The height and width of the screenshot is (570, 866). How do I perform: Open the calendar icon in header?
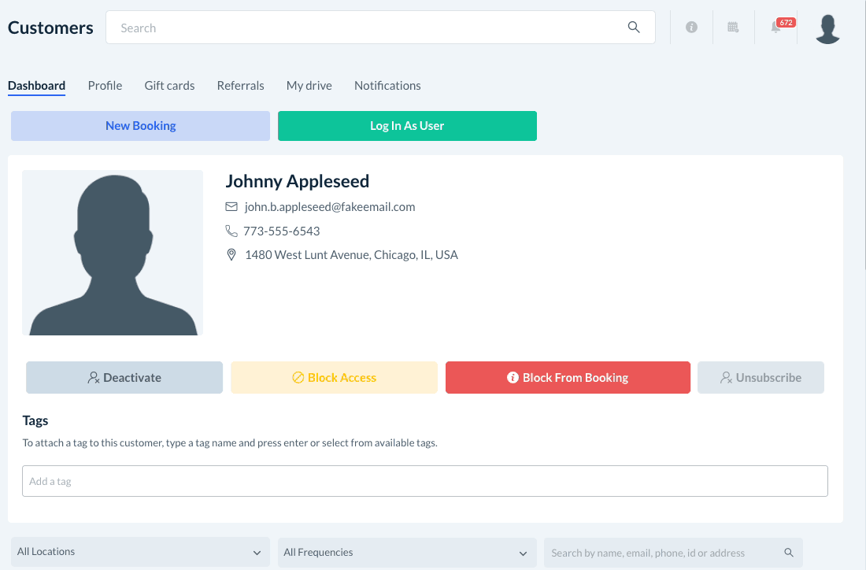click(x=733, y=28)
